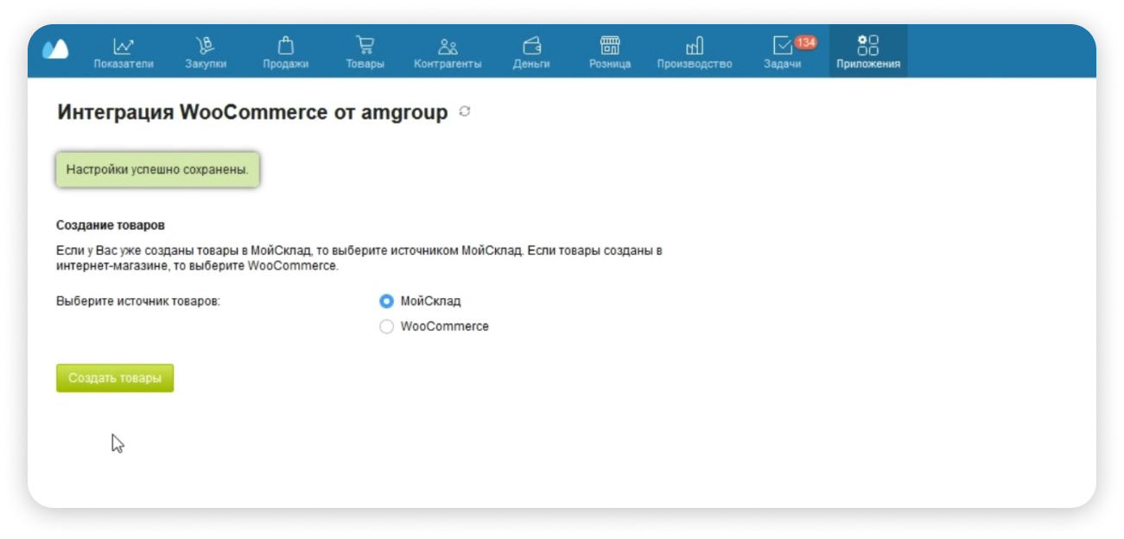Viewport: 1124px width, 539px height.
Task: Open the Показатели section
Action: pyautogui.click(x=124, y=53)
